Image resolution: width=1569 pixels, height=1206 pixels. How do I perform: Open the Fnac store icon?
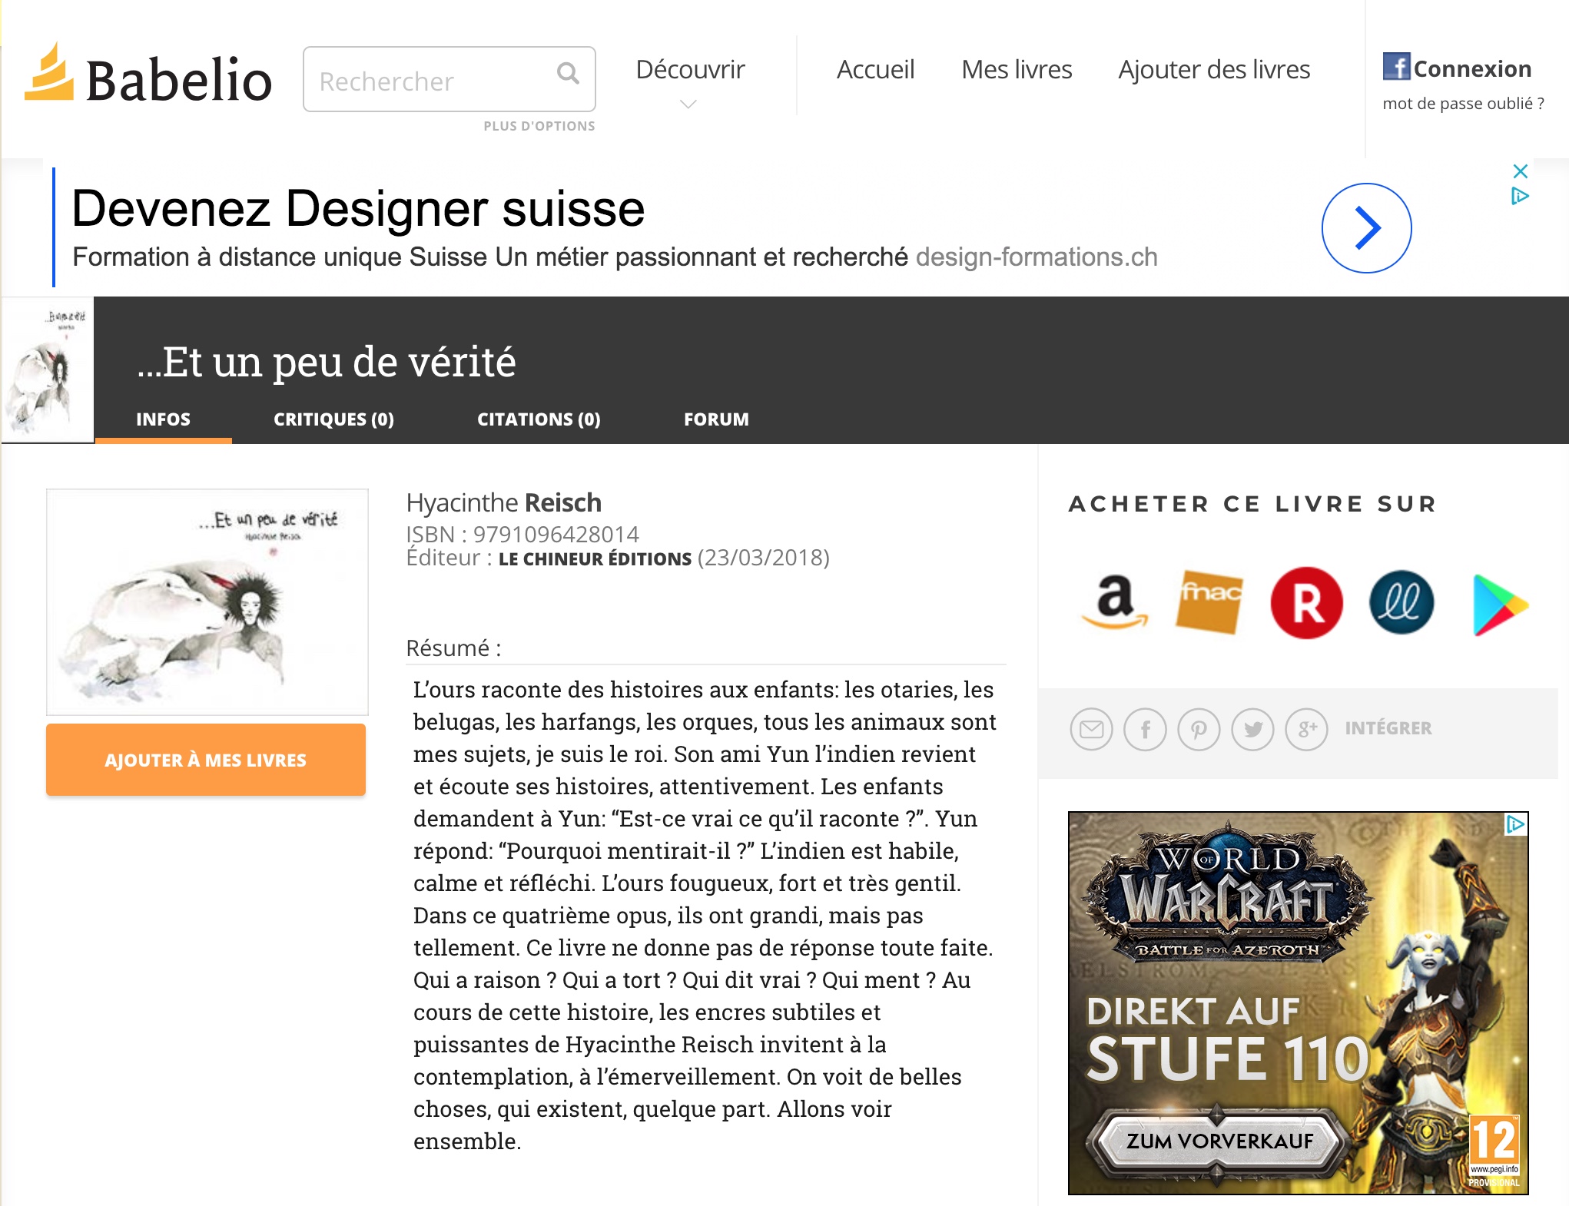point(1209,603)
